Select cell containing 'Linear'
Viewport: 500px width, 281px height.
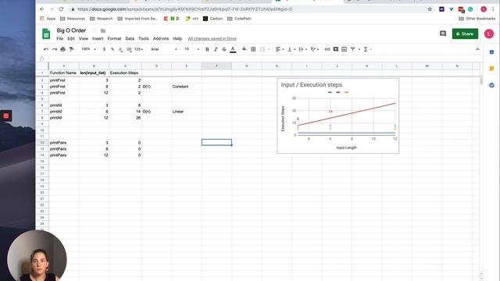pos(187,112)
